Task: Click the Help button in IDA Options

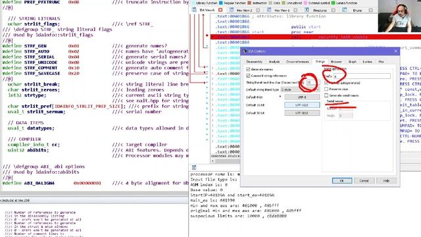Action: coord(386,180)
